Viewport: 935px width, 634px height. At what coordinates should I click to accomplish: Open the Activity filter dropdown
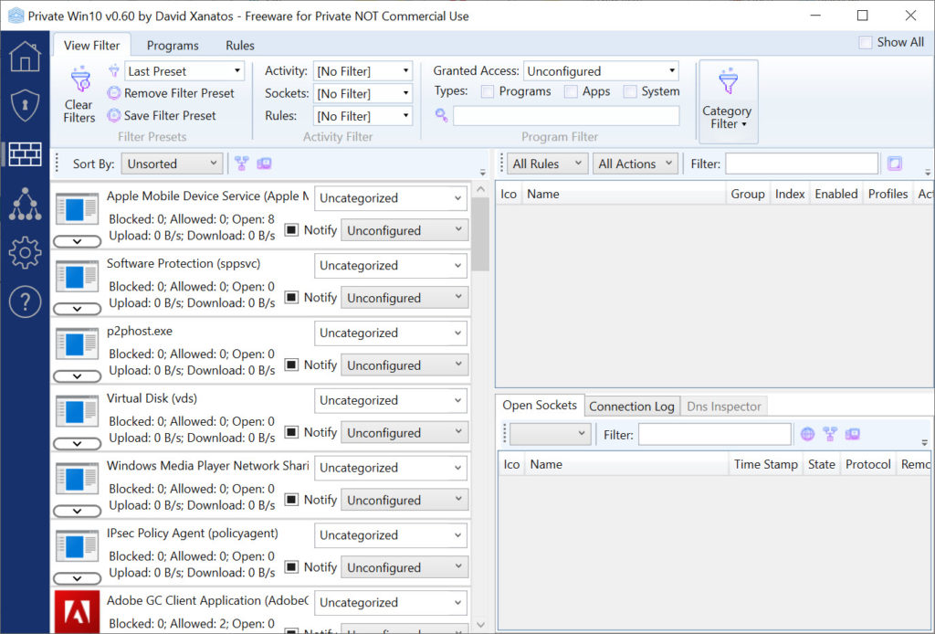click(362, 71)
